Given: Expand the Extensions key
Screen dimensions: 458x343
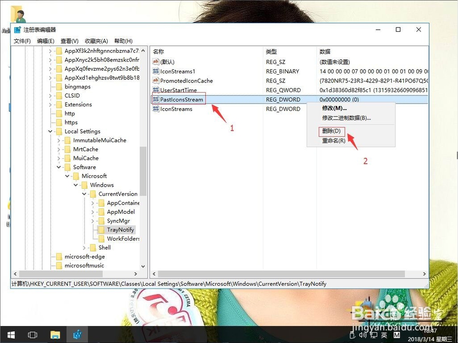Looking at the screenshot, I should tap(50, 105).
